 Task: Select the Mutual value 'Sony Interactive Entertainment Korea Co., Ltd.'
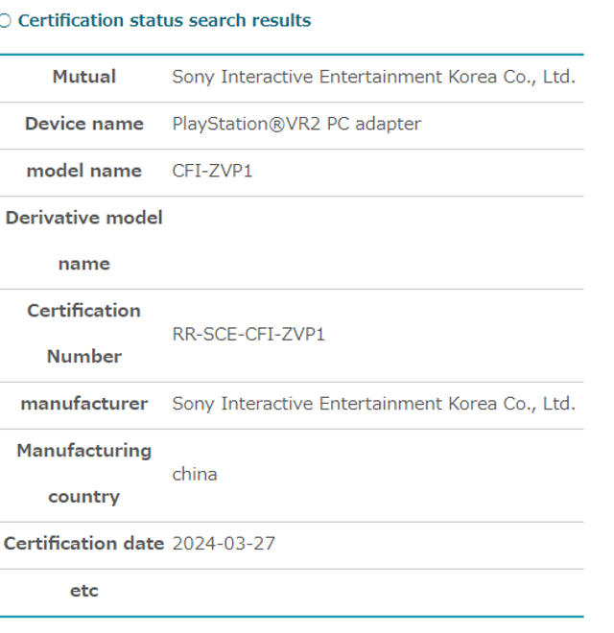click(x=373, y=77)
